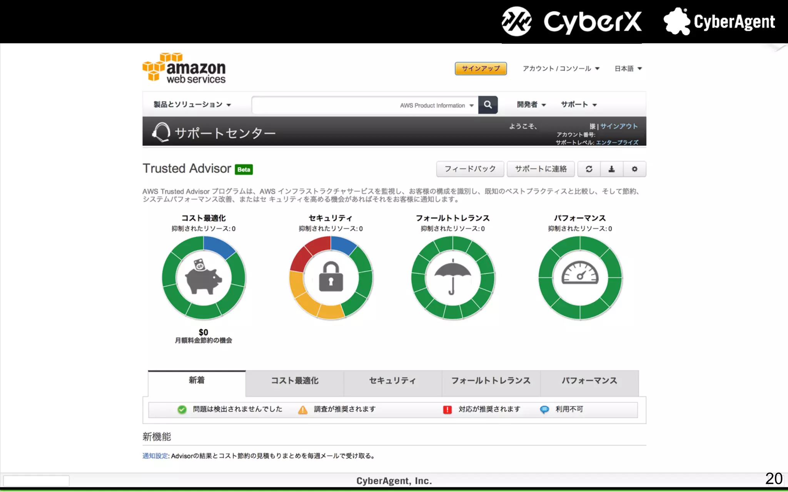
Task: Open settings via the gear icon
Action: coord(634,169)
